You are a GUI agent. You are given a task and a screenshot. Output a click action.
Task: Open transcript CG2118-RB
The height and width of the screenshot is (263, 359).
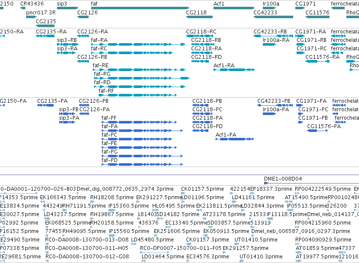(206, 40)
